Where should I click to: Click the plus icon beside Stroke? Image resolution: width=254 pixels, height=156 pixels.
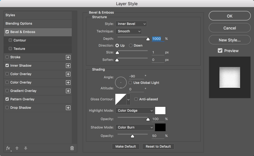tap(68, 57)
